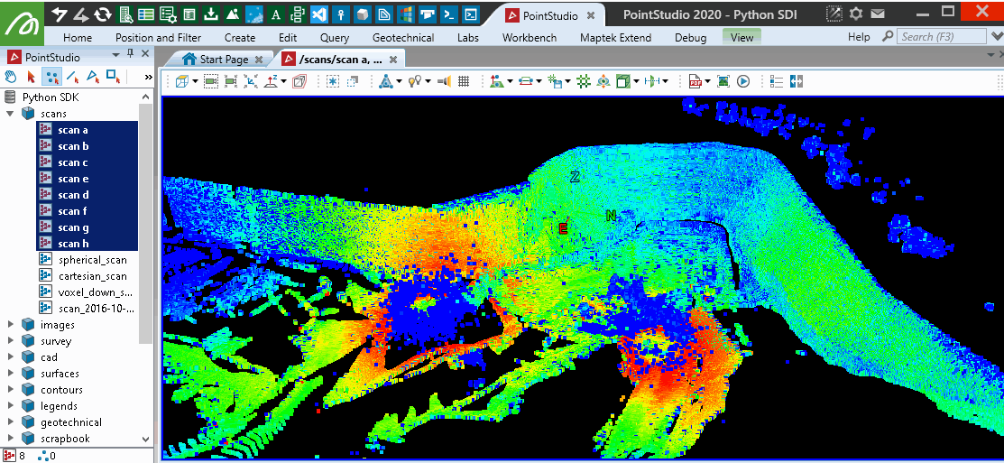
Task: Expand the images folder
Action: tap(11, 325)
